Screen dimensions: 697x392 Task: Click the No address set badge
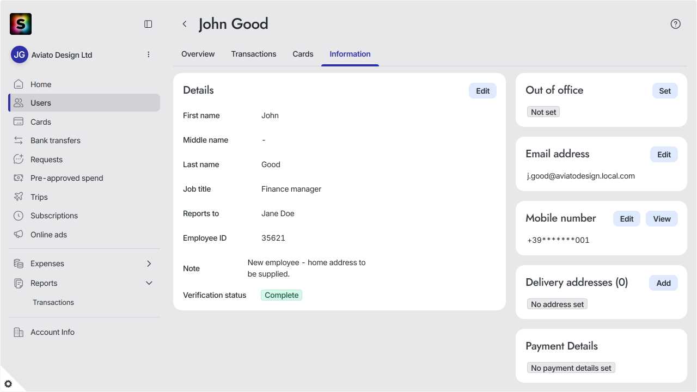tap(557, 304)
